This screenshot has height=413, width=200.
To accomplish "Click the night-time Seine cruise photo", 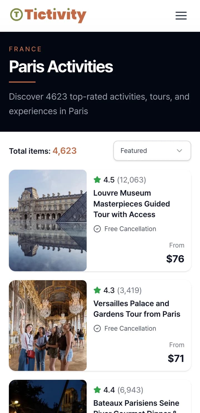I will (48, 397).
